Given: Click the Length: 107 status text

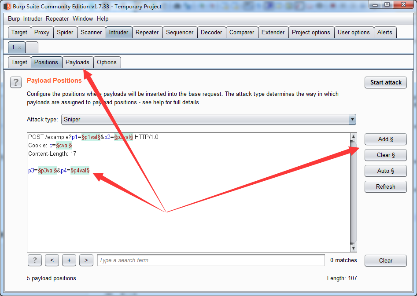Looking at the screenshot, I should point(342,278).
